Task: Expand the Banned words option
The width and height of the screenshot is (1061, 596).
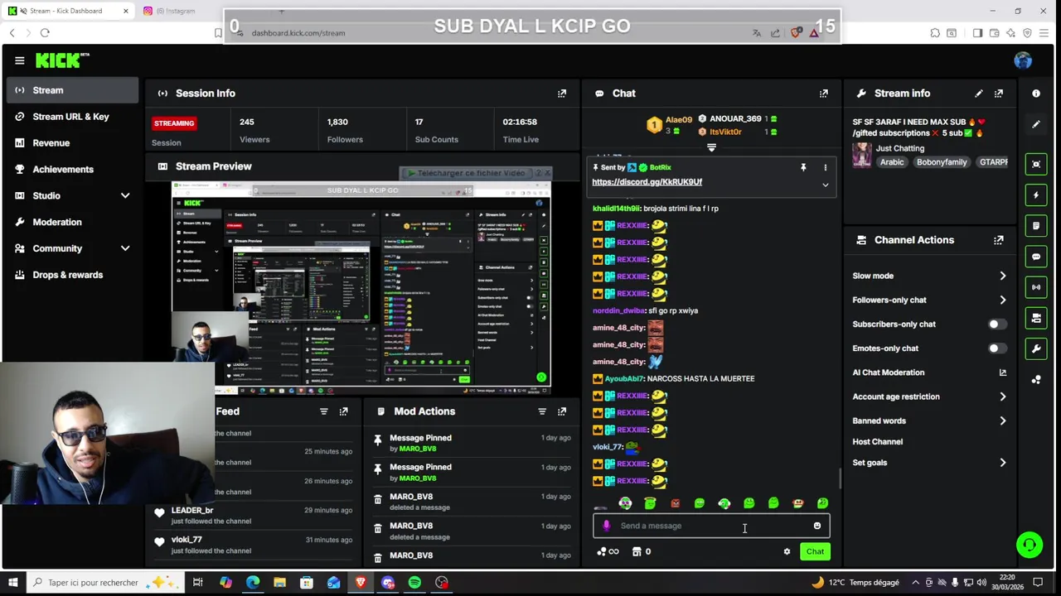Action: pyautogui.click(x=1003, y=421)
